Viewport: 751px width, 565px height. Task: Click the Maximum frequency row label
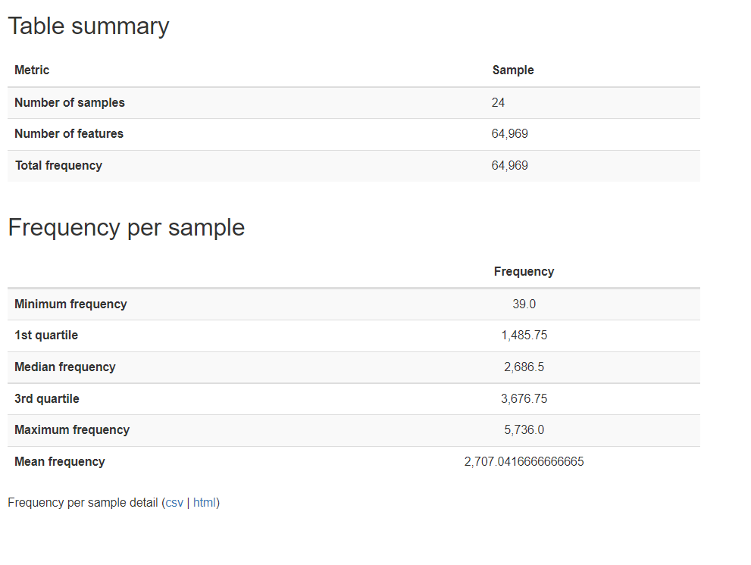[72, 430]
